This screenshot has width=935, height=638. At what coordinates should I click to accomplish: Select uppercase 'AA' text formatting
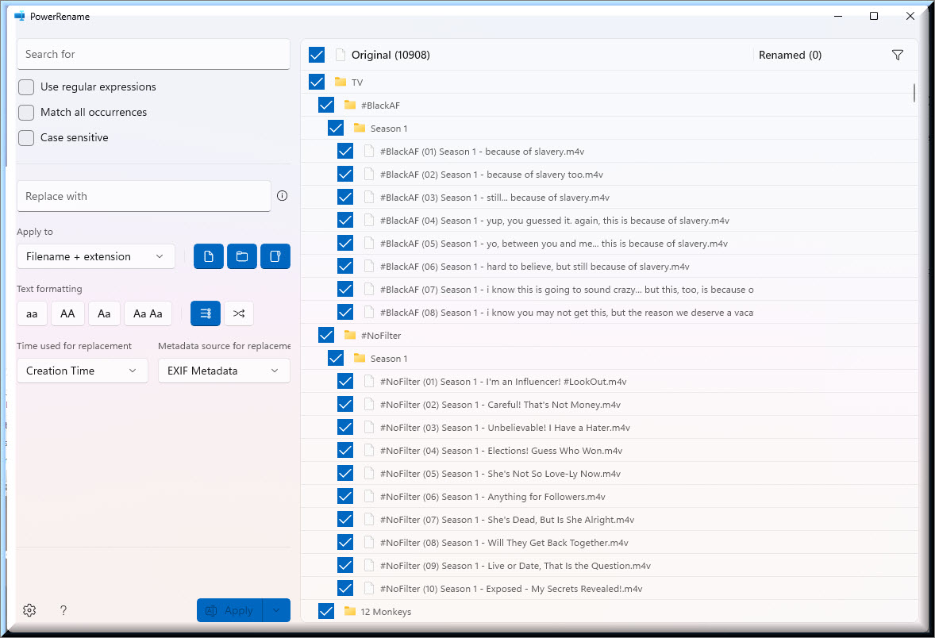pos(67,313)
